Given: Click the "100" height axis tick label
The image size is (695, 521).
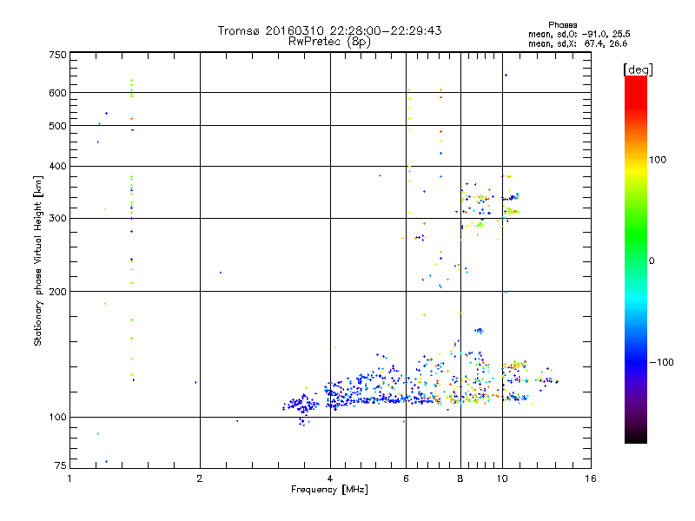Looking at the screenshot, I should (x=57, y=417).
